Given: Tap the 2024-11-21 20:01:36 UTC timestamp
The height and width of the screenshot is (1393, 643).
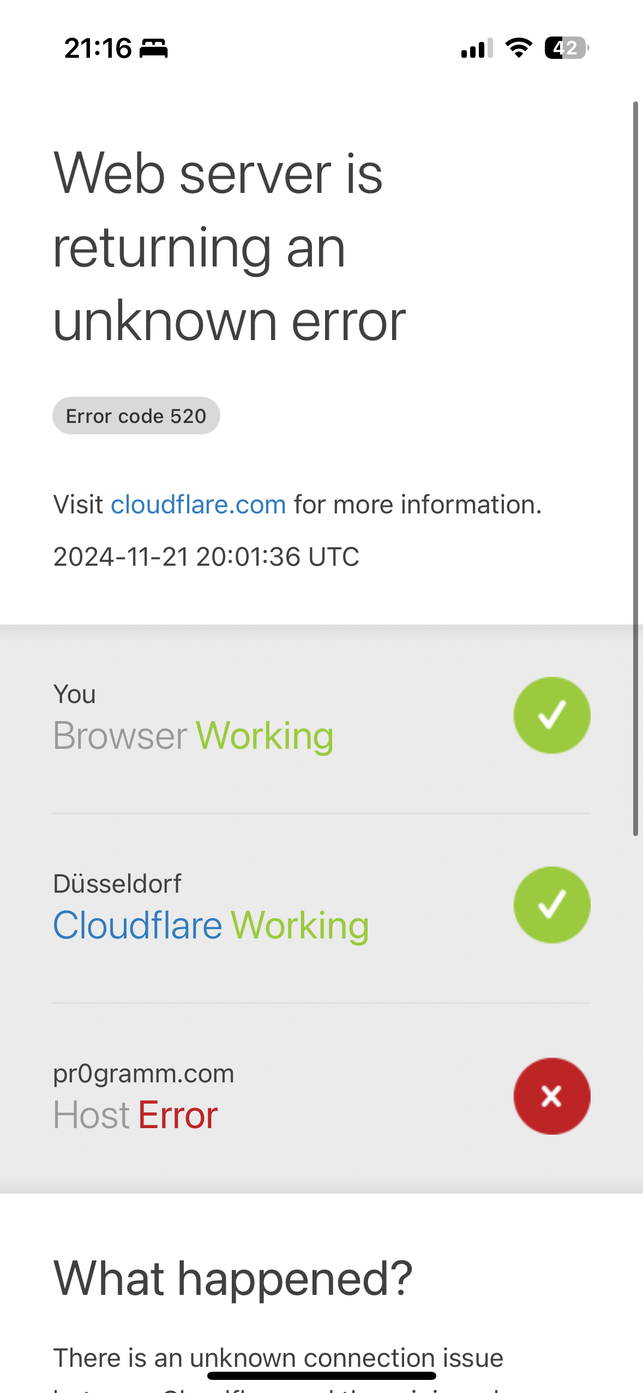Looking at the screenshot, I should [x=206, y=557].
